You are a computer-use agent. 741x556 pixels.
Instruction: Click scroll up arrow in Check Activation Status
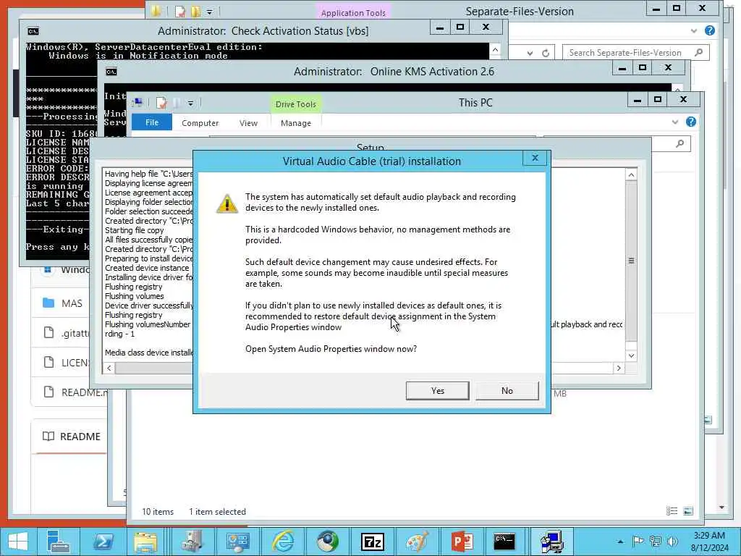pyautogui.click(x=495, y=50)
